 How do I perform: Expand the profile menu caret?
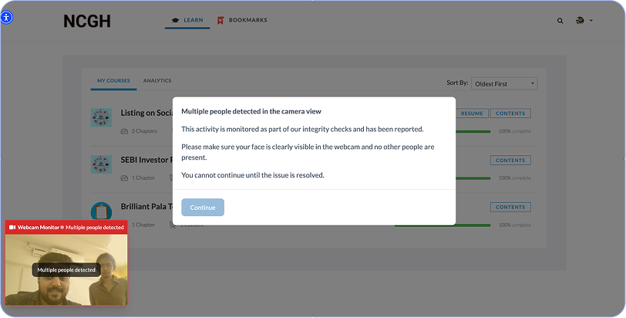tap(591, 21)
